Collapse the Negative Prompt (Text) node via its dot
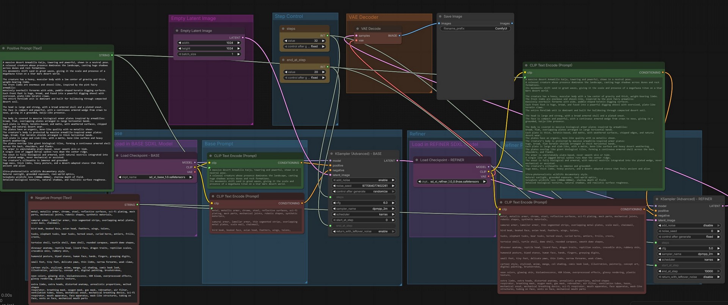The image size is (728, 305). click(x=32, y=198)
